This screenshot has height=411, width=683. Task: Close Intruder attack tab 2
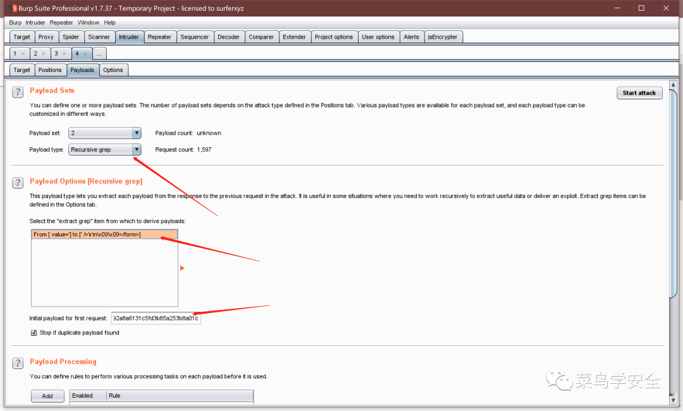pos(44,54)
